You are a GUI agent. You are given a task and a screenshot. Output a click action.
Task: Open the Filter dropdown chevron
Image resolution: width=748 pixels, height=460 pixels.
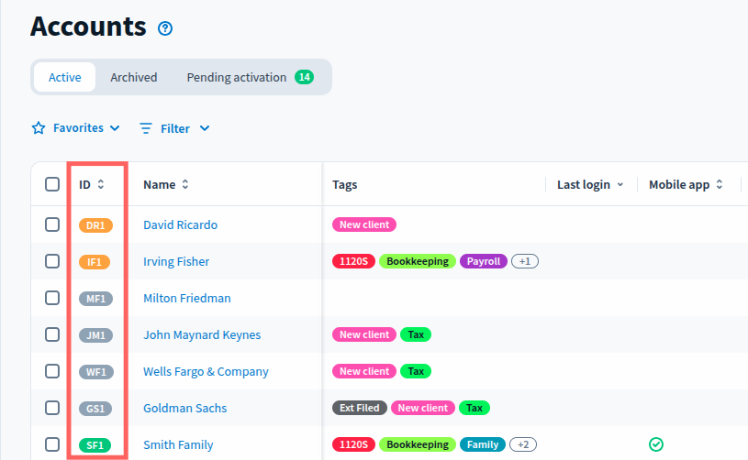(x=205, y=128)
